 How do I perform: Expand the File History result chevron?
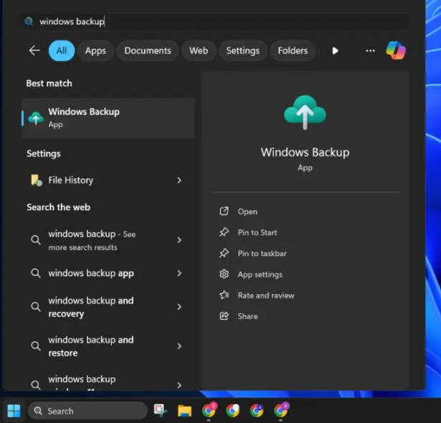tap(179, 180)
